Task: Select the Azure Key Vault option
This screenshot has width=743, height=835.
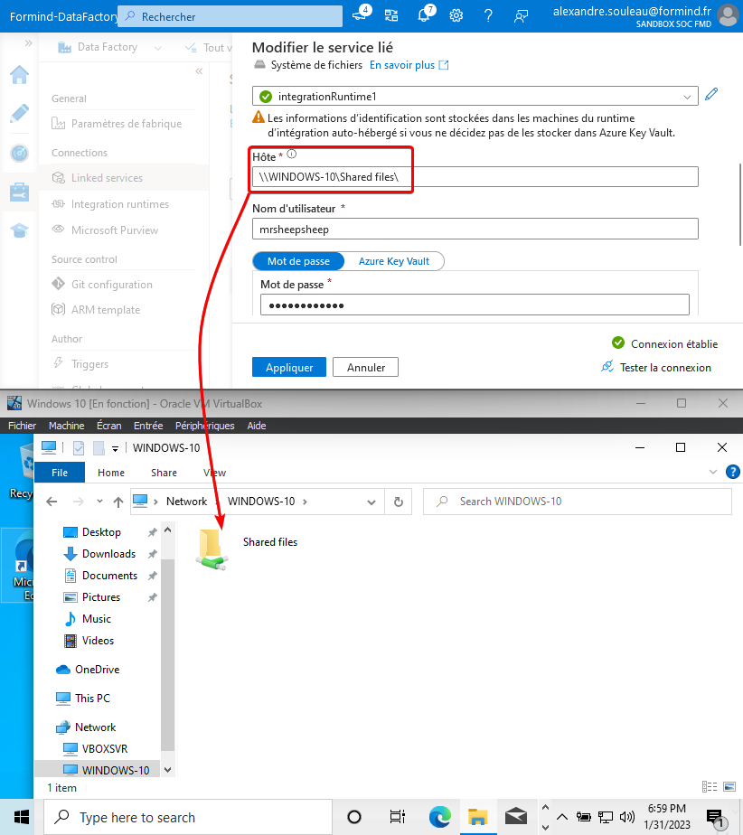Action: coord(393,261)
